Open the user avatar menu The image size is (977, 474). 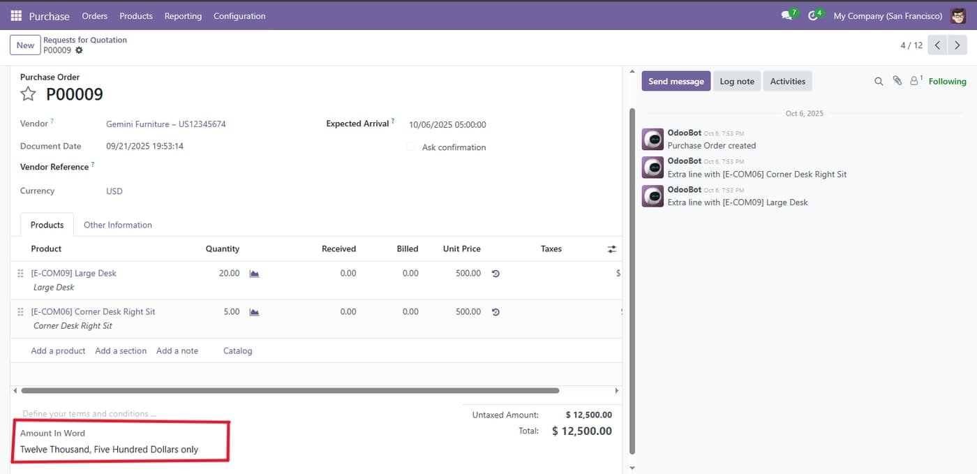(957, 15)
